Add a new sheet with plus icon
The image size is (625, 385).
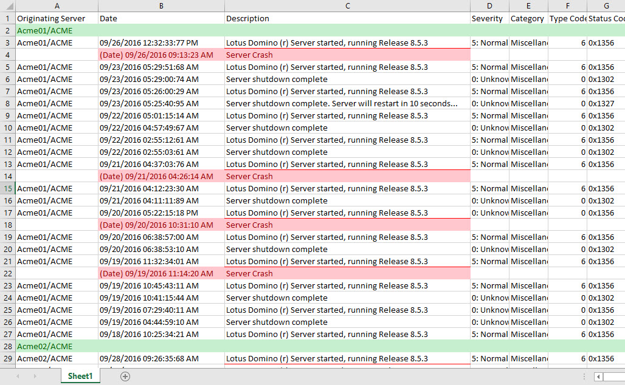tap(125, 376)
